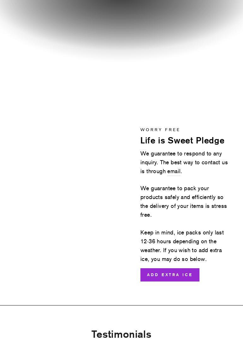Open the email link
243x345 pixels.
click(x=174, y=171)
